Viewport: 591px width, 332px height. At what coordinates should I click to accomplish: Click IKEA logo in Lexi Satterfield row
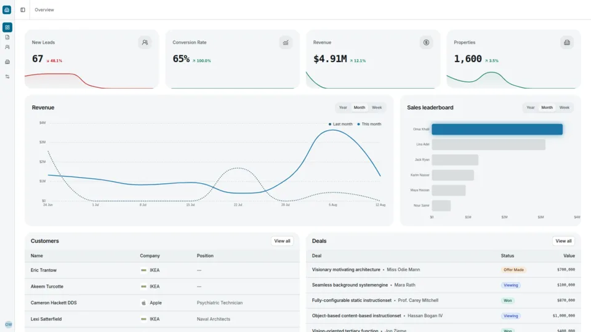[x=143, y=319]
